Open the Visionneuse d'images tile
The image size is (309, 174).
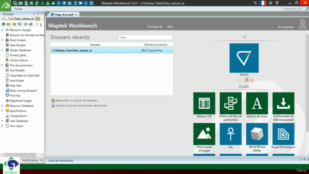204,134
